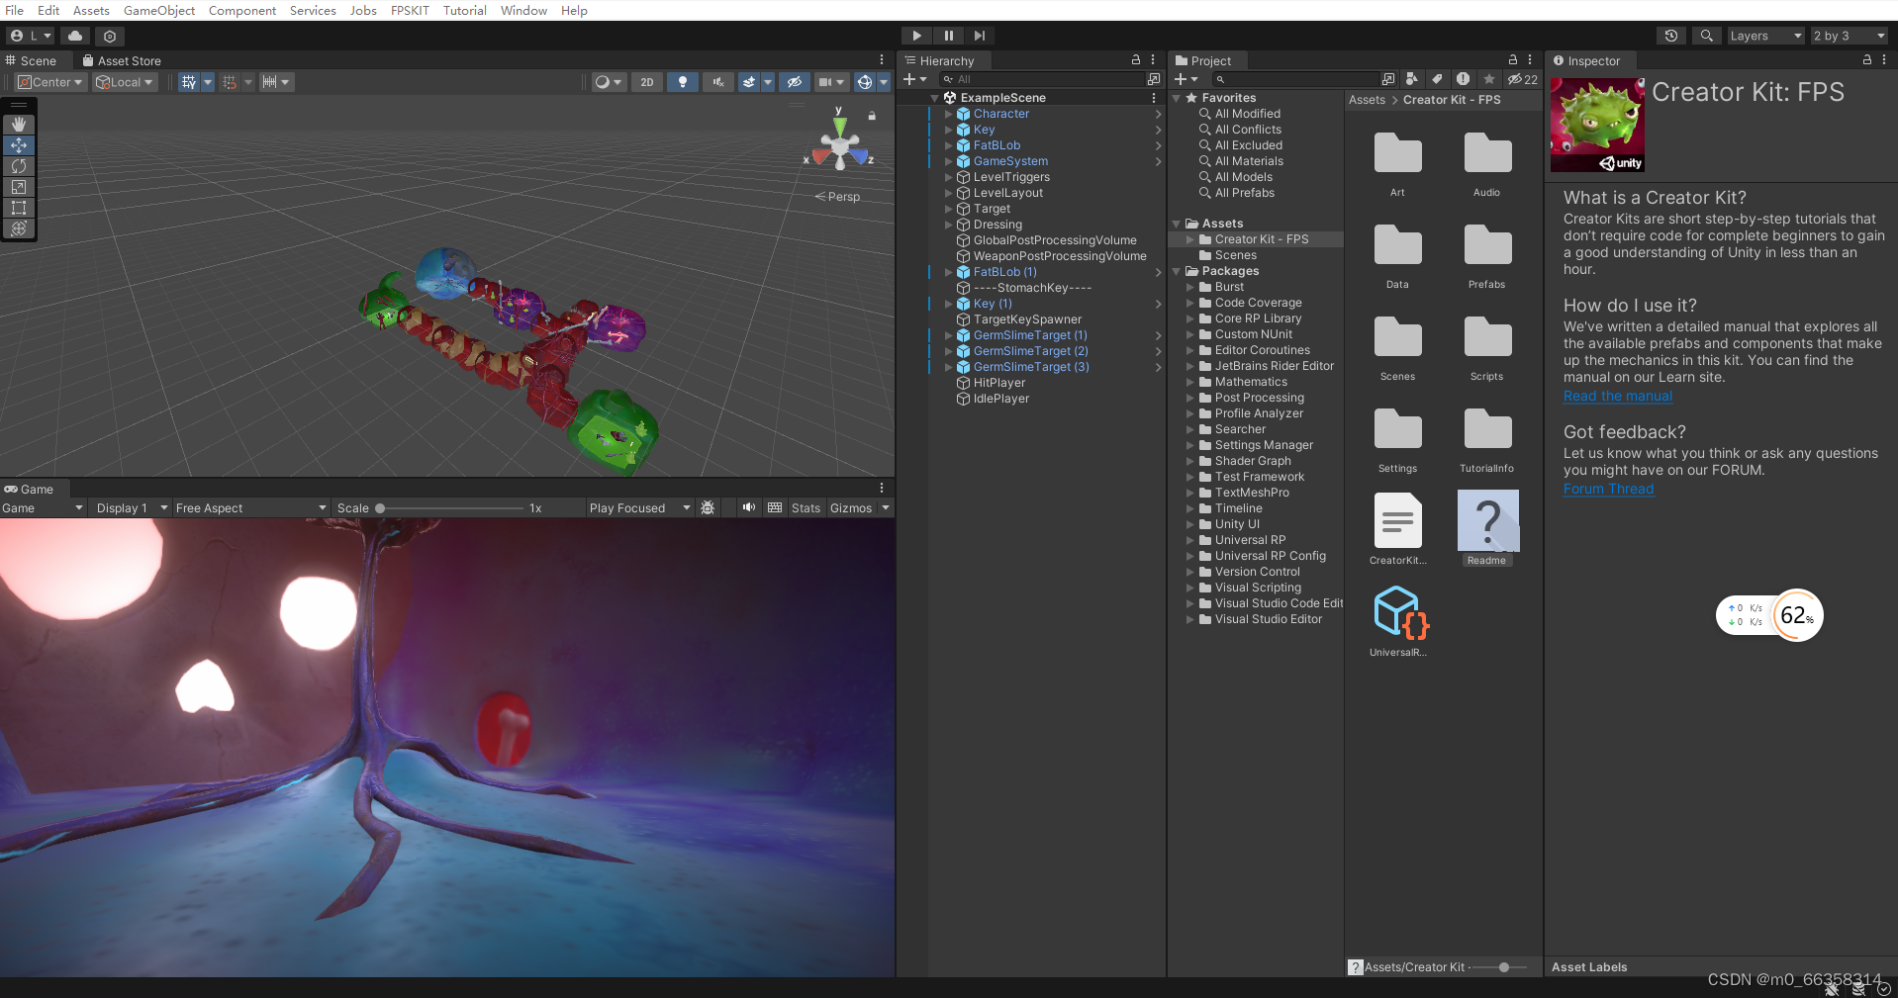Open Draw Mode shading dropdown
This screenshot has width=1898, height=998.
coord(608,82)
